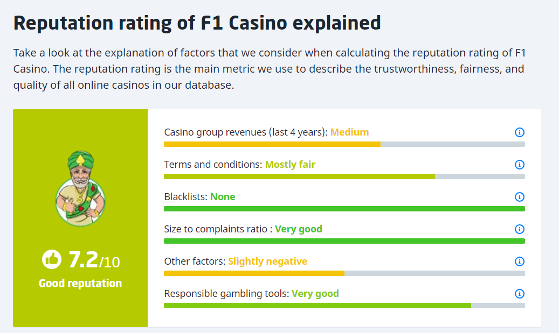This screenshot has height=333, width=559.
Task: Click the Size to complaints ratio bar
Action: (344, 241)
